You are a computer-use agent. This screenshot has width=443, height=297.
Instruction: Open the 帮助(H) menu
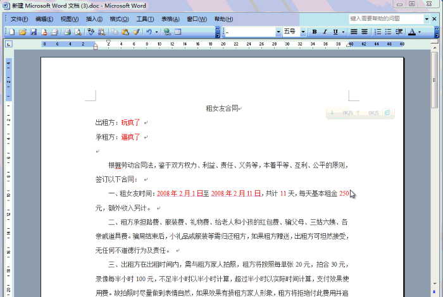pos(223,19)
